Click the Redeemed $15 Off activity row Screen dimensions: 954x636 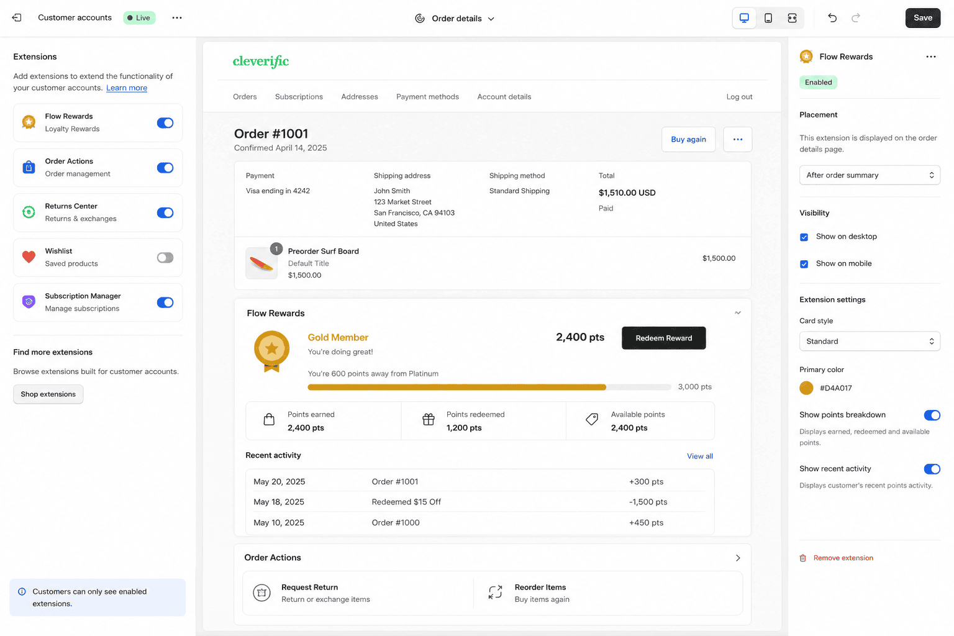click(x=479, y=502)
